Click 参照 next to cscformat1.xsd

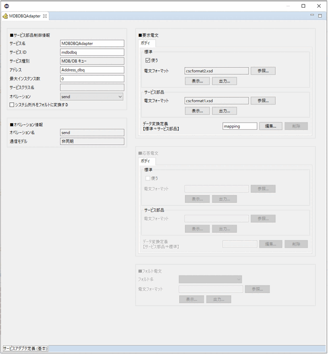point(263,101)
